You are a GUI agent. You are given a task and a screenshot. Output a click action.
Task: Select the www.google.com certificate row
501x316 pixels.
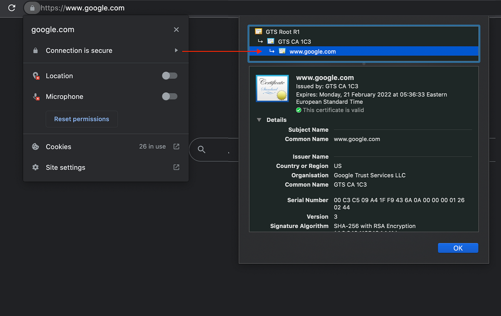(364, 51)
